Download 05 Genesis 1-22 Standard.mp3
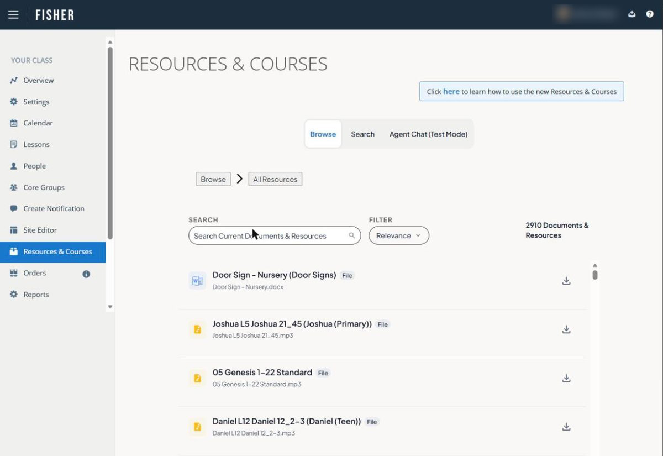Image resolution: width=663 pixels, height=456 pixels. click(566, 379)
